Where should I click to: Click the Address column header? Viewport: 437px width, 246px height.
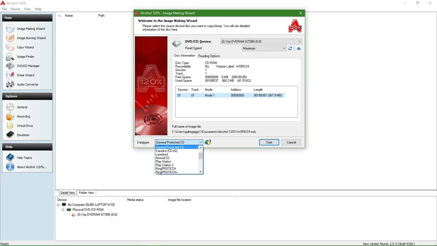tap(240, 90)
